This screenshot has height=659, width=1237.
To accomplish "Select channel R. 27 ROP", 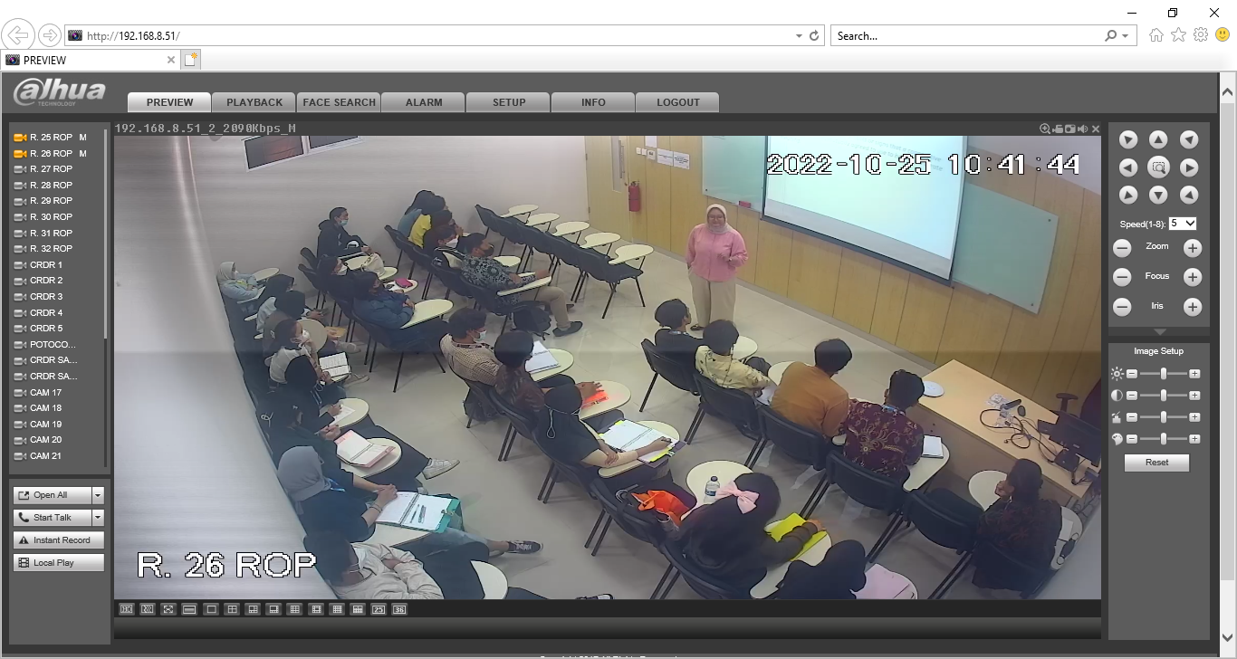I will point(51,169).
